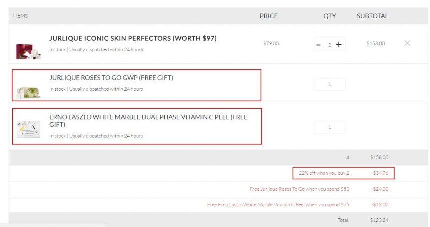Increase Jurlique Iconic Skin Perfectors quantity

[x=339, y=45]
